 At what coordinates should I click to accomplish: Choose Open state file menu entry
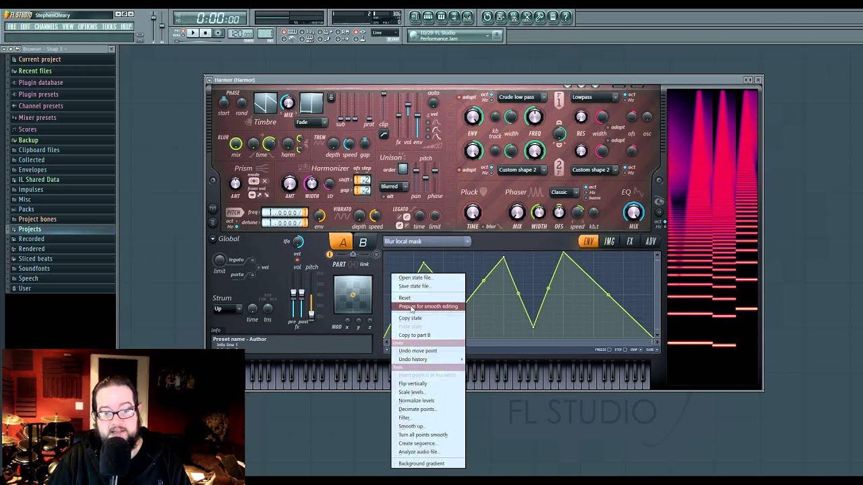427,278
